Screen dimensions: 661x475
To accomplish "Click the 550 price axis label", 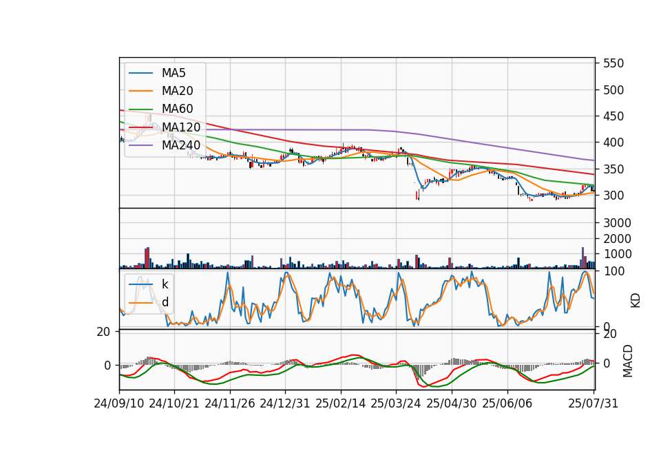I will pyautogui.click(x=613, y=63).
